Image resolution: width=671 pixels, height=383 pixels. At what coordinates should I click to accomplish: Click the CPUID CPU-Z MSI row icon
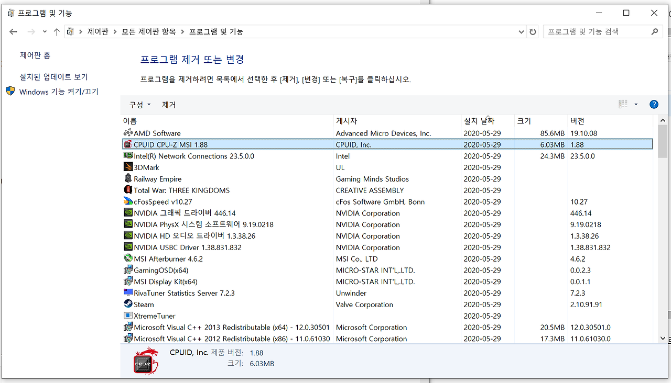click(x=128, y=144)
